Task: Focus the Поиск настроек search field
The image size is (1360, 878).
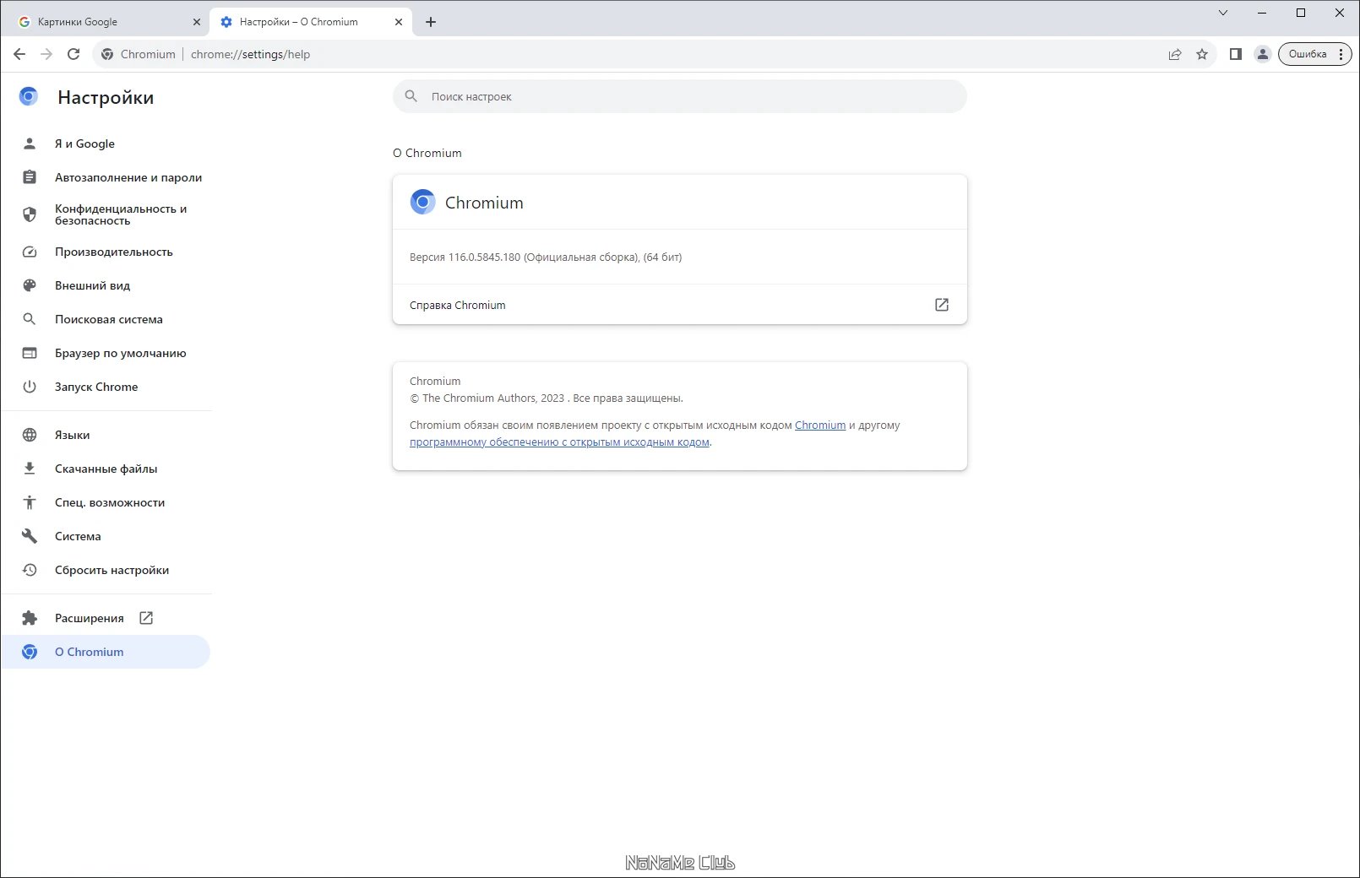Action: point(680,96)
